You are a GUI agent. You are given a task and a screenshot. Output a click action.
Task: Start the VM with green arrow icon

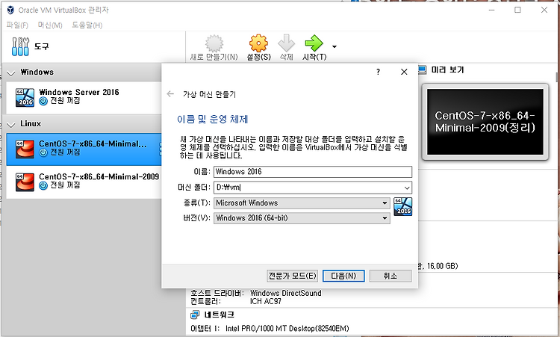(x=314, y=43)
